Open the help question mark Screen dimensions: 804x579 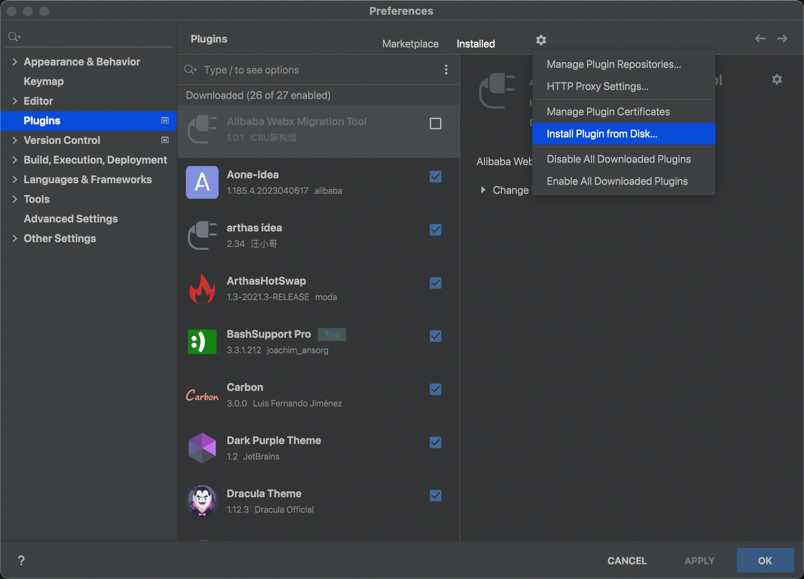pos(21,560)
